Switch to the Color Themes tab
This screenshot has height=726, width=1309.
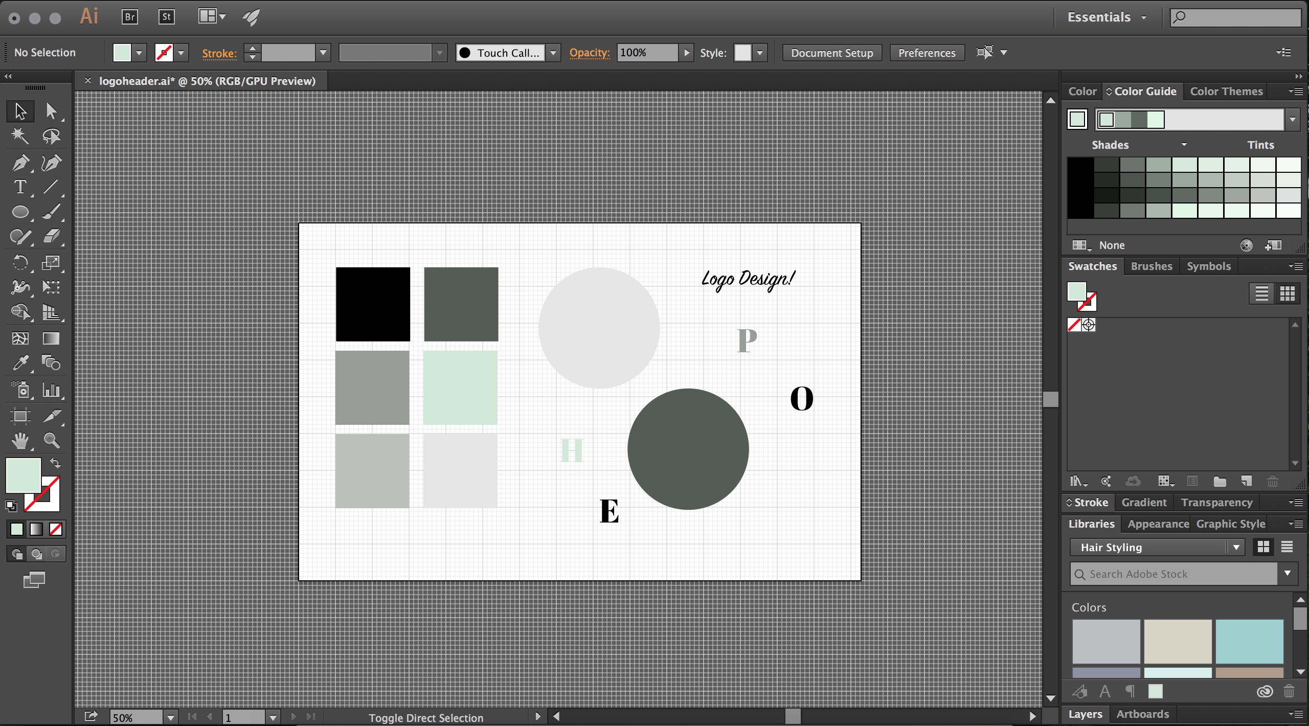[1226, 92]
